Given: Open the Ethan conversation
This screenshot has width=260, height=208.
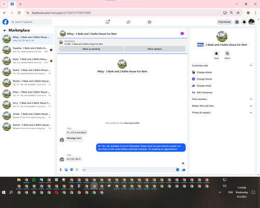Looking at the screenshot, I should tap(28, 94).
